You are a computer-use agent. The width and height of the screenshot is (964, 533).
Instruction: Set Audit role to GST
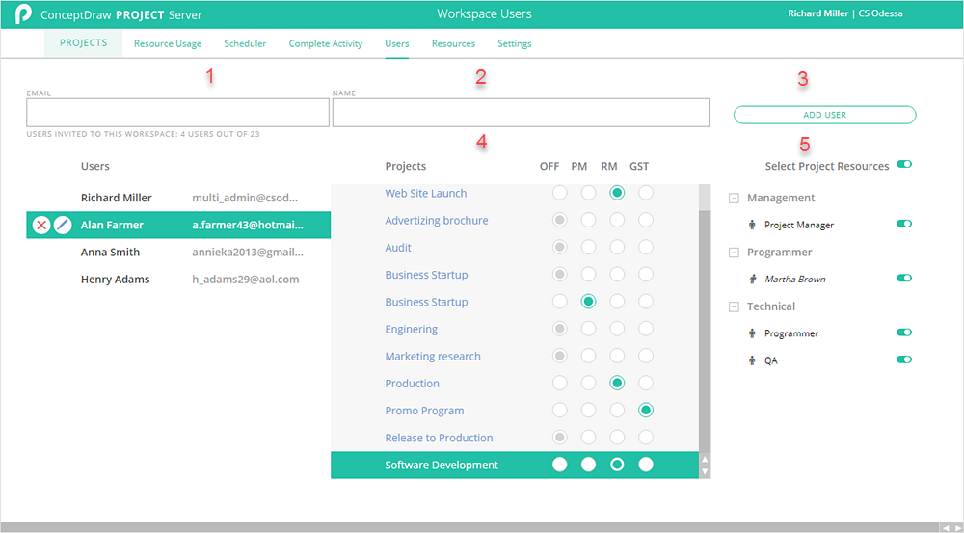(x=646, y=247)
